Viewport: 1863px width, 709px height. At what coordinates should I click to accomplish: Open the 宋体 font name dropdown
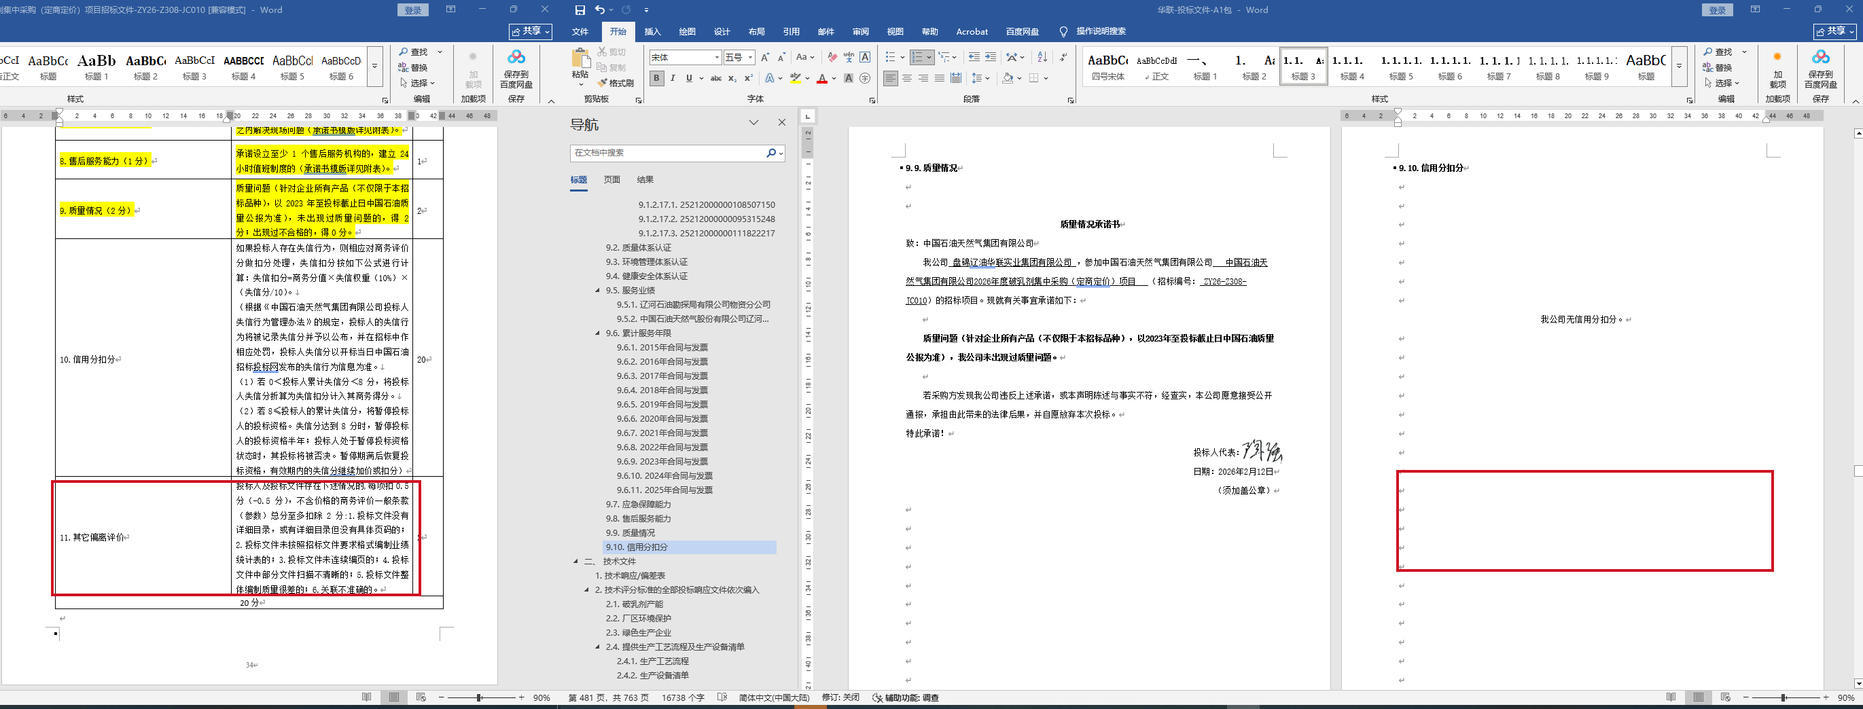coord(717,57)
